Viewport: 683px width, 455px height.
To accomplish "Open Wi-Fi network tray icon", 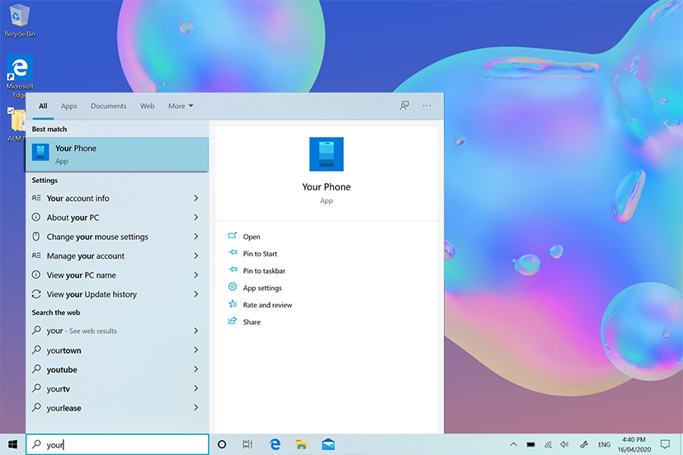I will click(548, 444).
